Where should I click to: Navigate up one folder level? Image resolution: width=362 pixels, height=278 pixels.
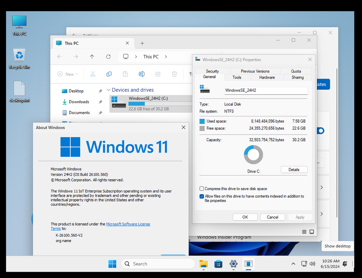point(92,57)
